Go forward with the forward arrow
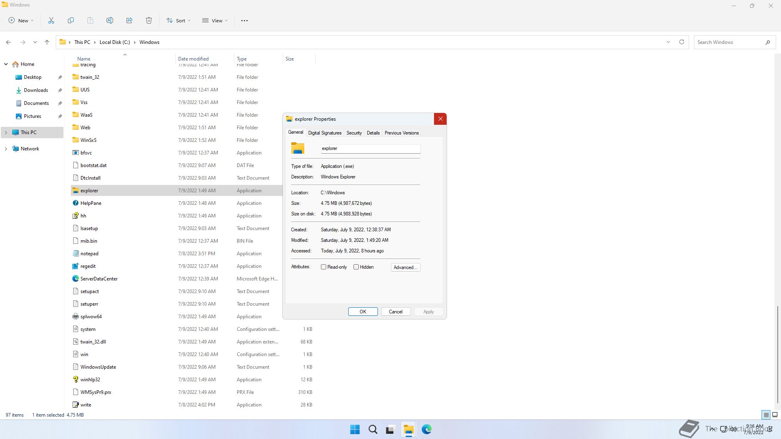Viewport: 781px width, 439px height. pyautogui.click(x=23, y=42)
